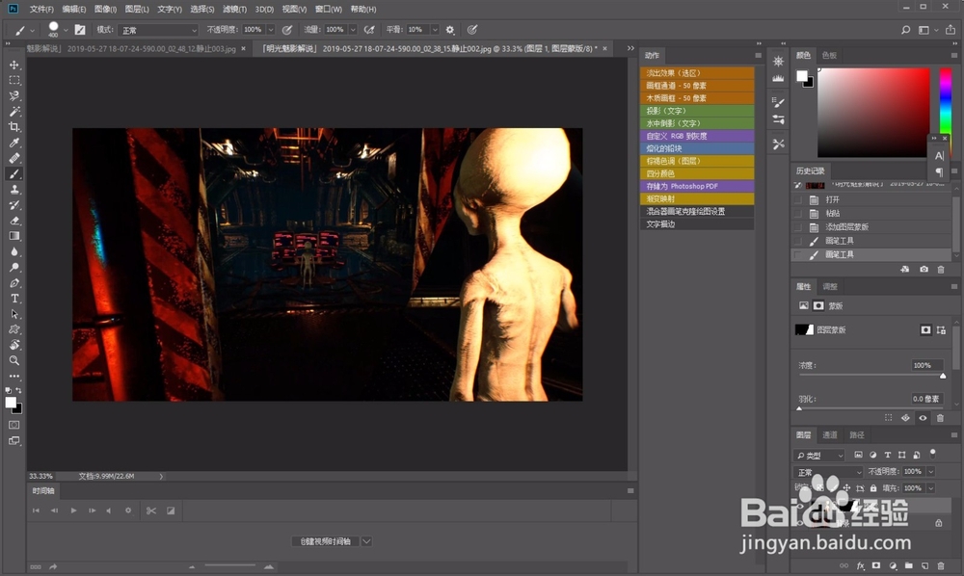Open the Character panel icon
This screenshot has height=576, width=964.
coord(939,156)
